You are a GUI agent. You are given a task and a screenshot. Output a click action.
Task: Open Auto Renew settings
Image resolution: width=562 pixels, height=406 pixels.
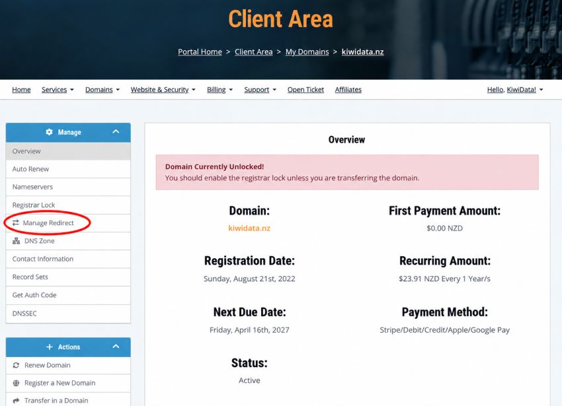click(x=68, y=169)
